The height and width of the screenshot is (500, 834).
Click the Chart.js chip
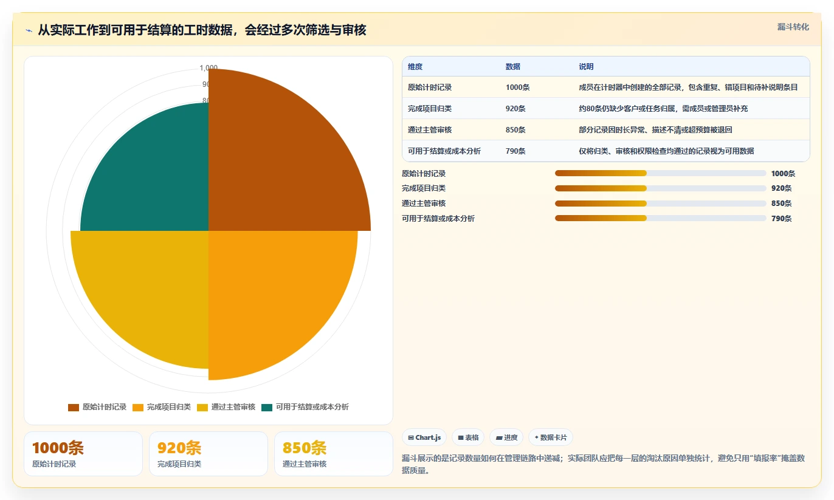tap(424, 437)
